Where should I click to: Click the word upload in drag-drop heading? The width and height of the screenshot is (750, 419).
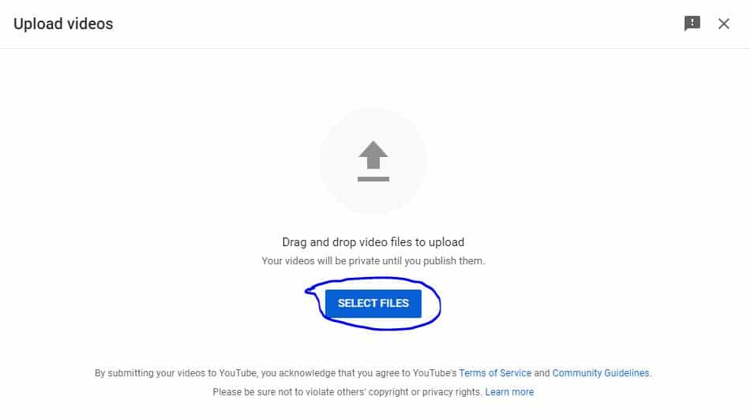(446, 242)
